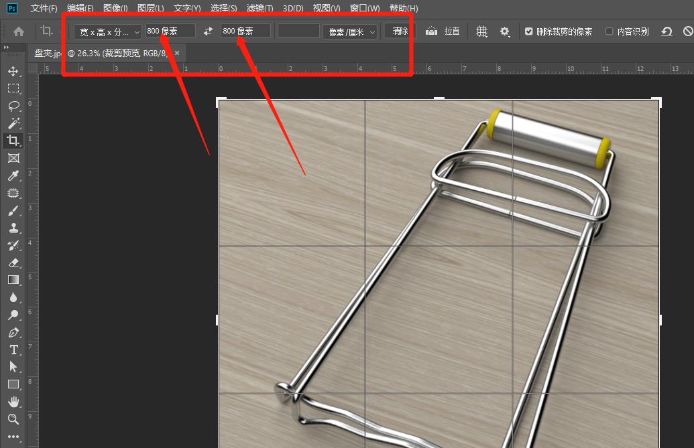
Task: Click the Straighten text label
Action: 452,31
